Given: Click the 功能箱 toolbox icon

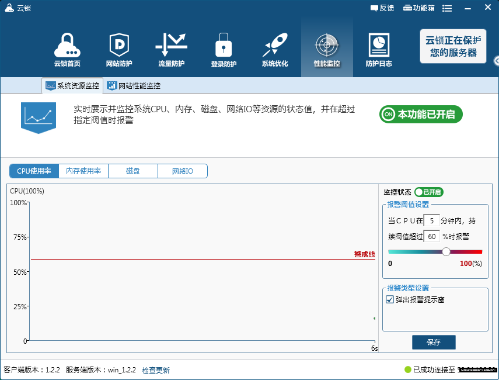Looking at the screenshot, I should point(407,8).
